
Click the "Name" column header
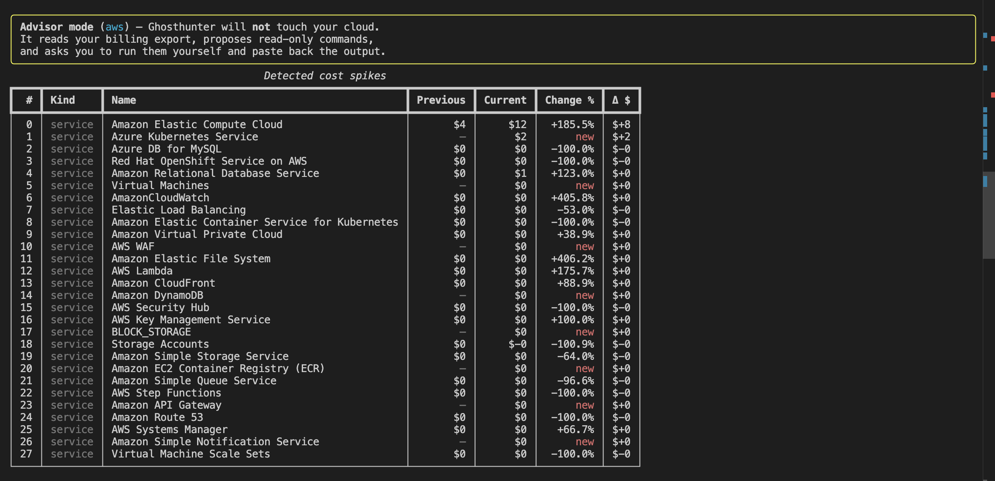tap(124, 100)
